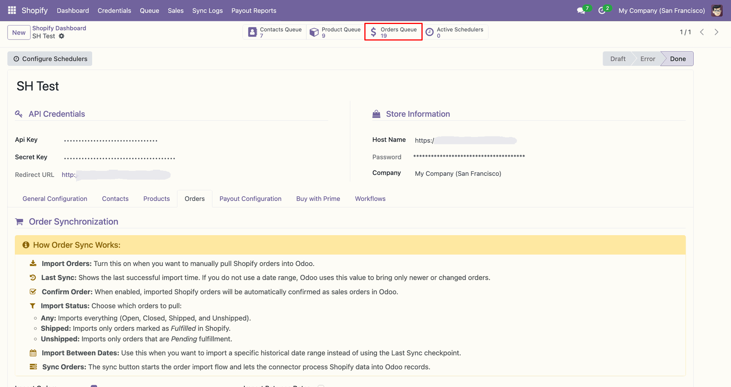Image resolution: width=731 pixels, height=387 pixels.
Task: Open the Contacts Queue stat button
Action: (x=275, y=32)
